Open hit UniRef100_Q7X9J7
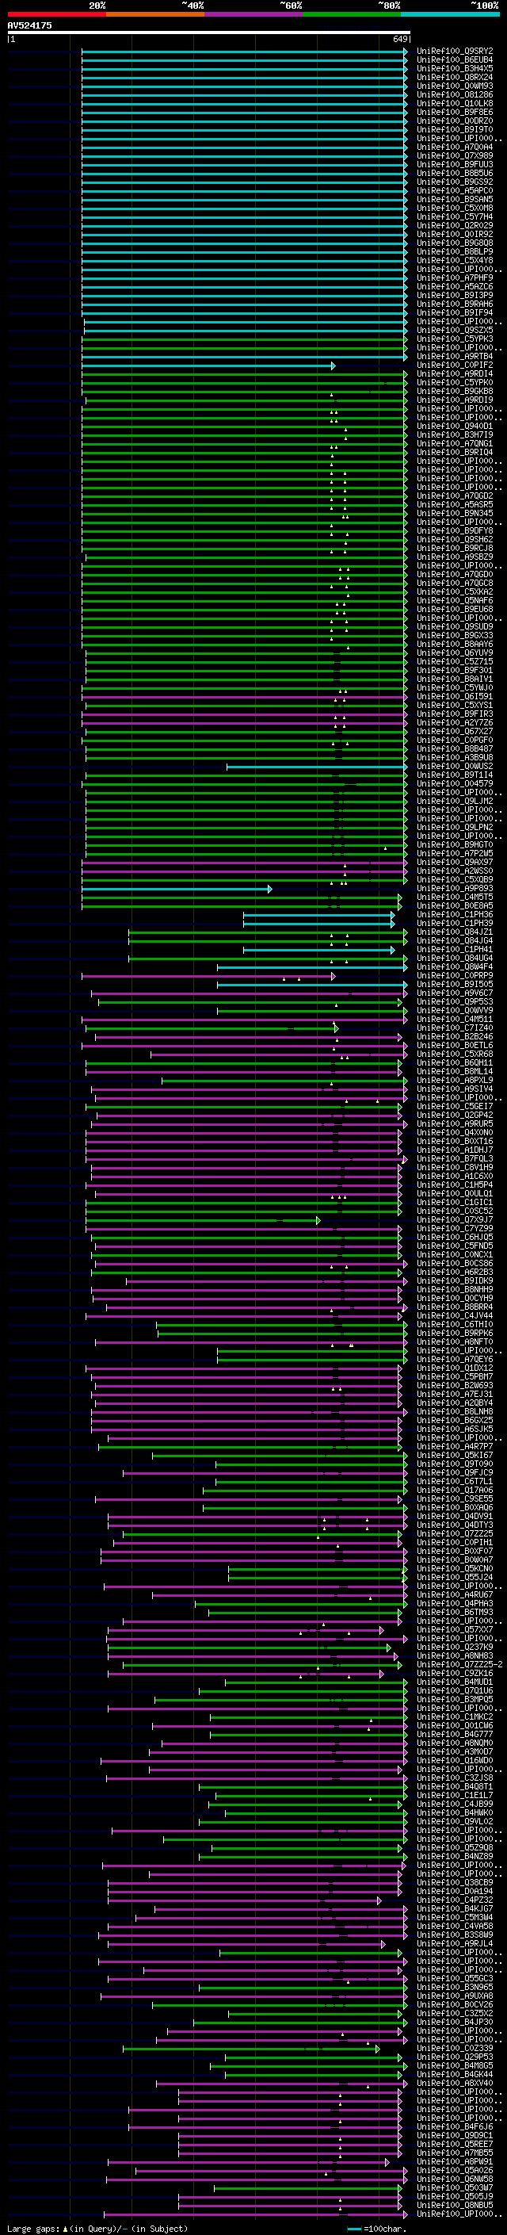This screenshot has height=2235, width=507. pos(454,1220)
